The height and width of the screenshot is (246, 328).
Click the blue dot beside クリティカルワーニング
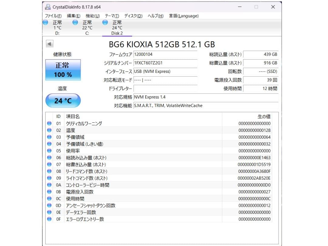tap(49, 123)
